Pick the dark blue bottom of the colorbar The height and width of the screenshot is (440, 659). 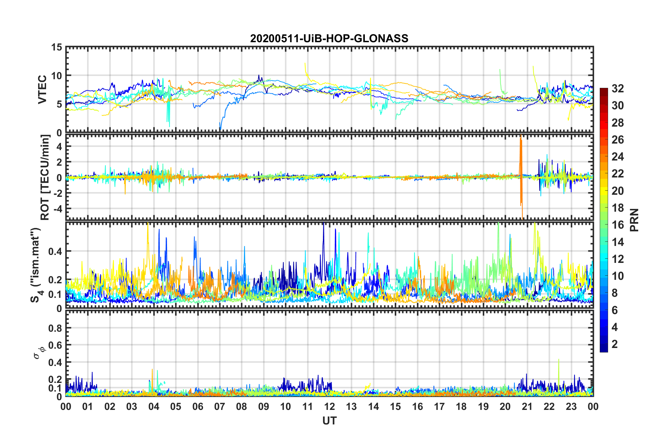604,349
